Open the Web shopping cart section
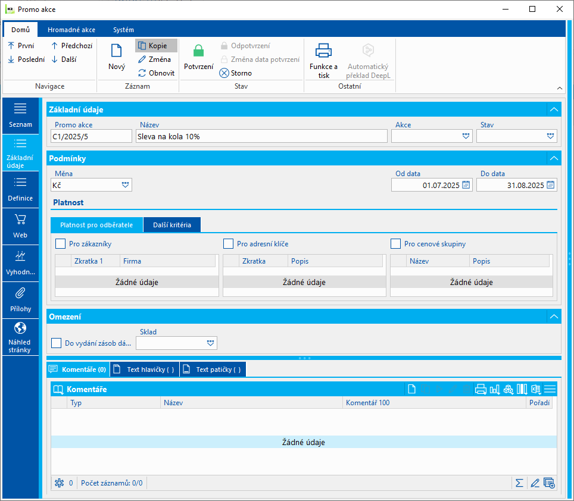574x501 pixels. coord(20,226)
